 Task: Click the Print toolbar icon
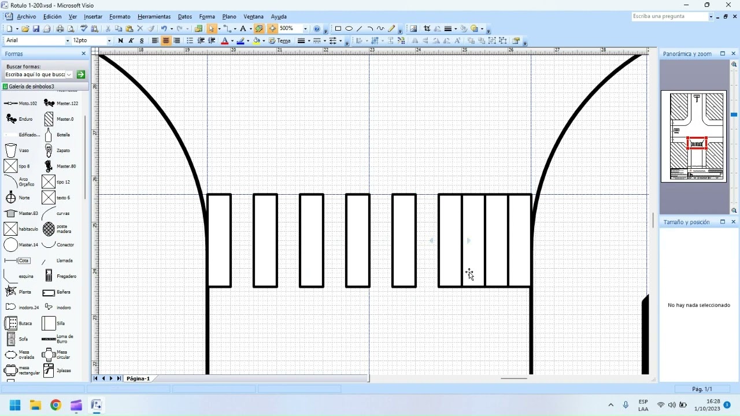[x=60, y=28]
